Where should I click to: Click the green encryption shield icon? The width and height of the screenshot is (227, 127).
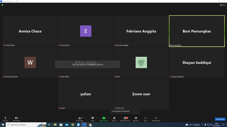tap(2, 5)
